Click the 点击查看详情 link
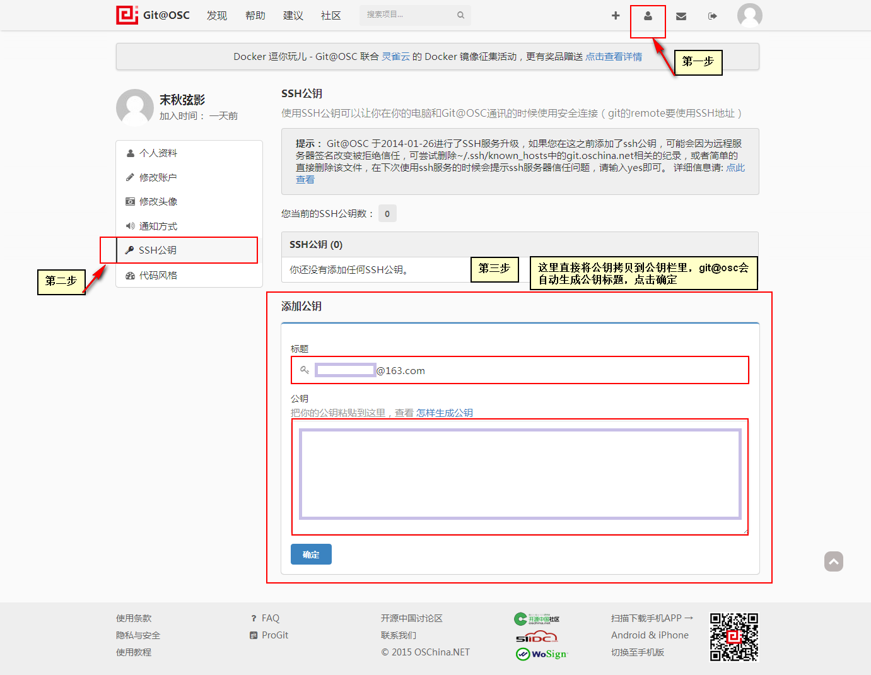 (x=614, y=57)
